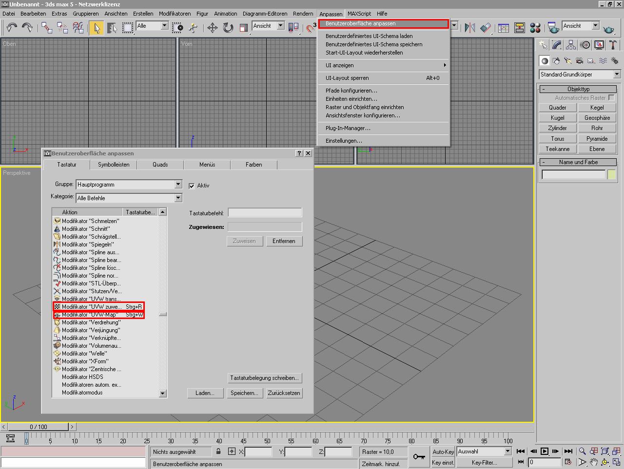
Task: Switch to the Symbolleisten tab
Action: [114, 165]
